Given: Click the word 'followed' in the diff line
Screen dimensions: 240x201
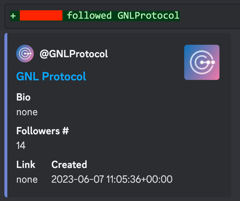Looking at the screenshot, I should [90, 15].
